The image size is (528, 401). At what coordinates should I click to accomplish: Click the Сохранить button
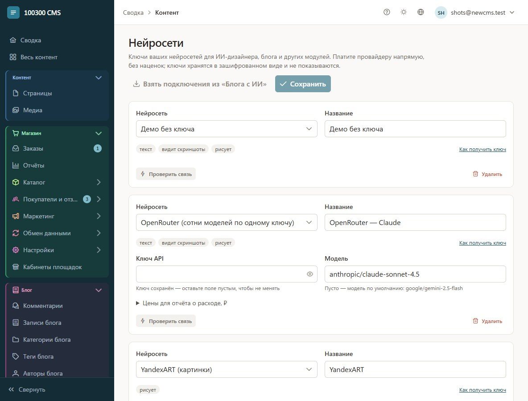coord(303,84)
